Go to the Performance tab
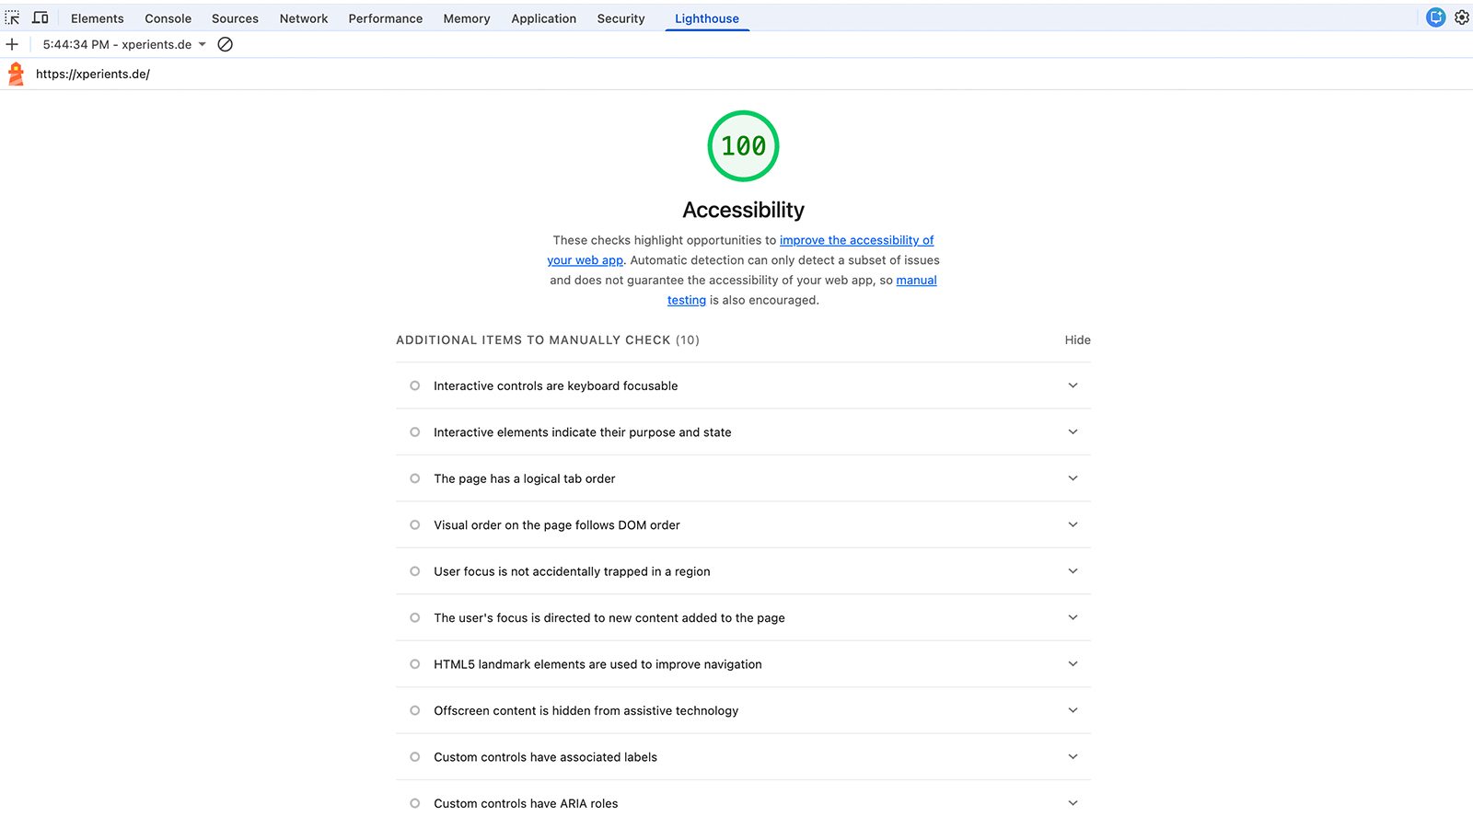This screenshot has height=828, width=1473. [386, 18]
